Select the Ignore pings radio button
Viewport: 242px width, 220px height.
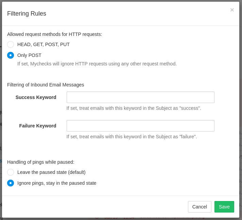(x=11, y=183)
